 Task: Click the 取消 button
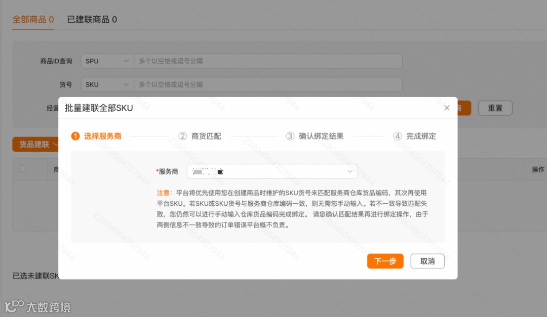[427, 261]
